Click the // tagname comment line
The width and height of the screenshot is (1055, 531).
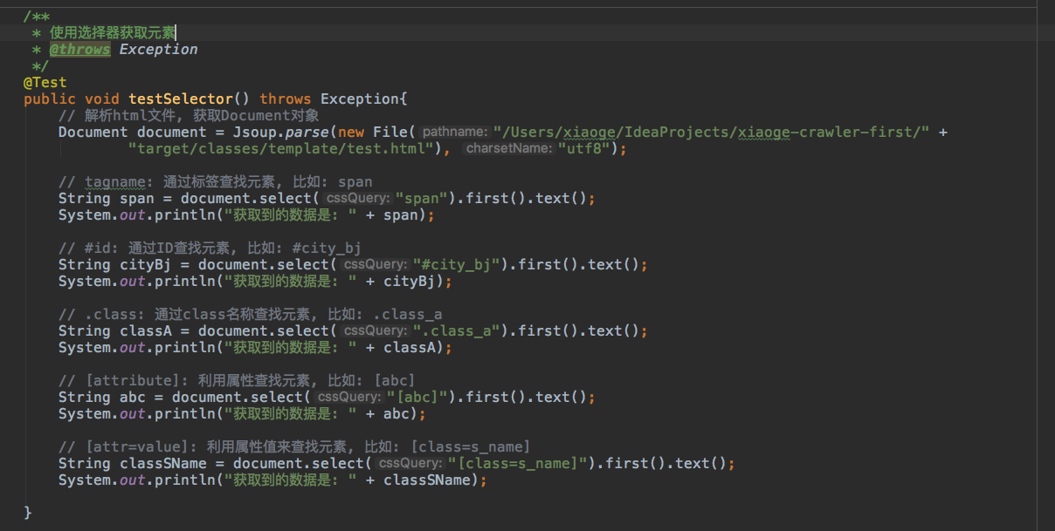point(215,181)
